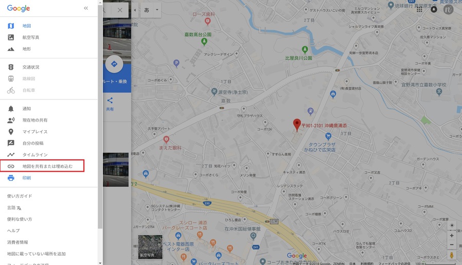Click the red location pin marker
The width and height of the screenshot is (462, 265).
pyautogui.click(x=297, y=125)
